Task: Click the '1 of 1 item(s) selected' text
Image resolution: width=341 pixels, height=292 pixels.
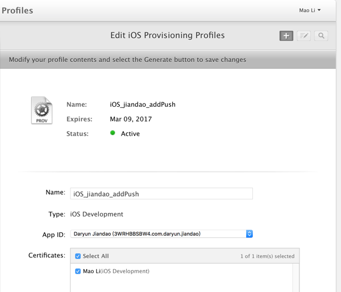Action: click(x=267, y=256)
